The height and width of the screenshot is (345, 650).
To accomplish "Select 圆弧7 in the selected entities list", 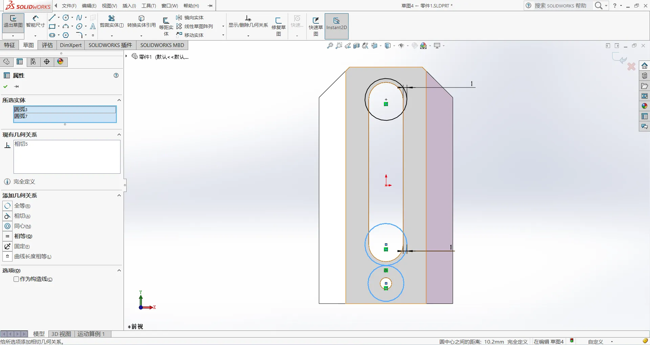I will [x=21, y=116].
